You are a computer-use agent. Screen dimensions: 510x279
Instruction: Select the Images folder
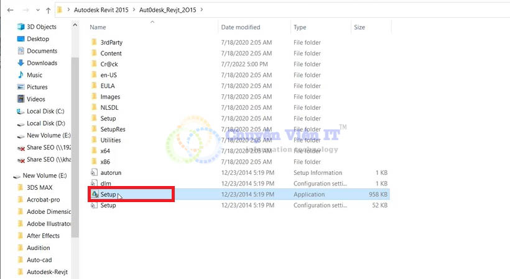[110, 97]
